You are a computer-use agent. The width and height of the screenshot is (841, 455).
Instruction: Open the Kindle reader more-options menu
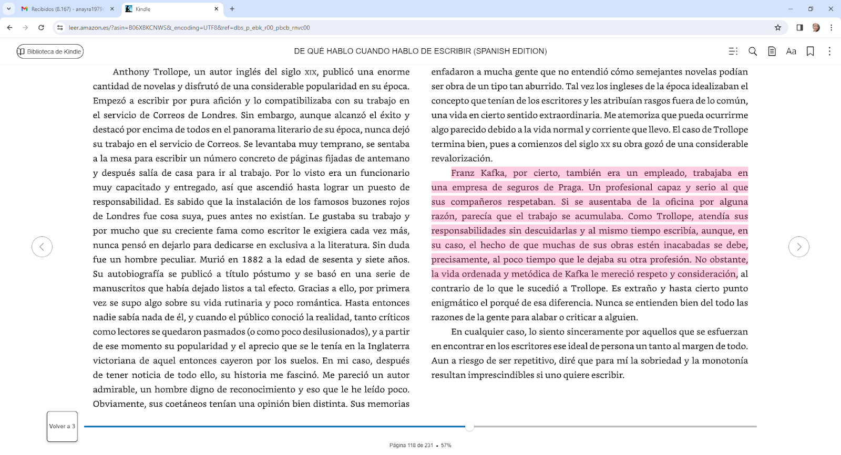click(x=829, y=51)
